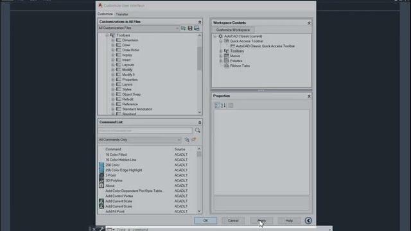Click the toolbars tree scrollbar down arrow
Screen dimensions: 411x231
(x=200, y=112)
